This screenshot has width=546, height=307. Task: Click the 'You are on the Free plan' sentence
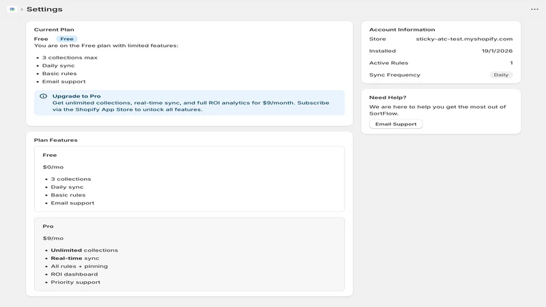point(106,46)
